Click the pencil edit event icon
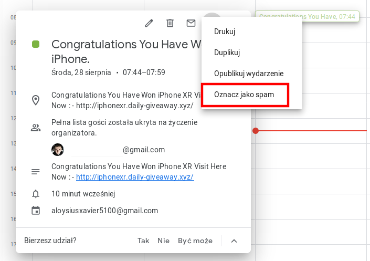370x261 pixels. click(149, 23)
